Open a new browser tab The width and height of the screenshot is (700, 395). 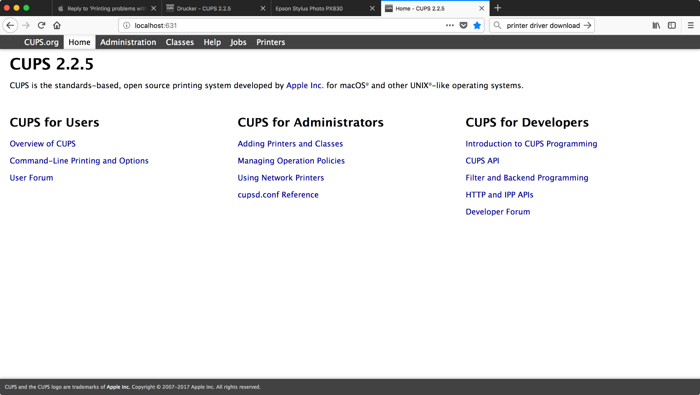coord(498,8)
